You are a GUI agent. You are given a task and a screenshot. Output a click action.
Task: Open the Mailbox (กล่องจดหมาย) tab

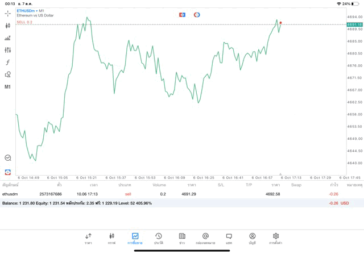205,238
